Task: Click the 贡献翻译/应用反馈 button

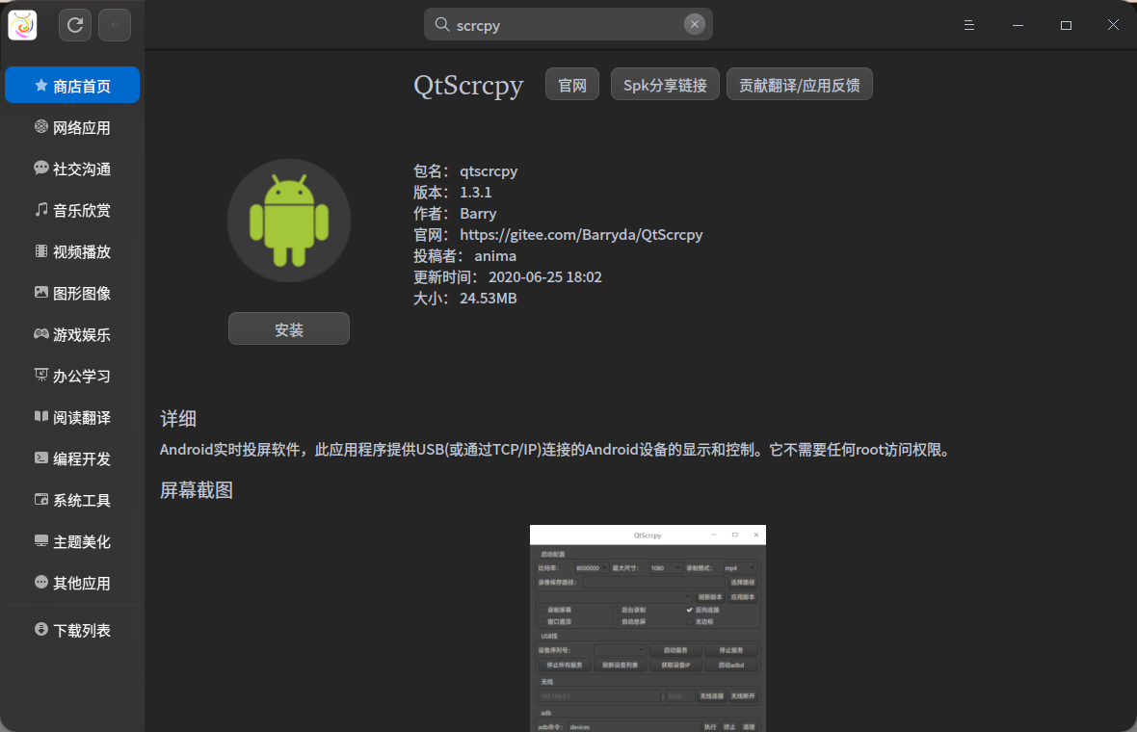Action: [x=799, y=85]
